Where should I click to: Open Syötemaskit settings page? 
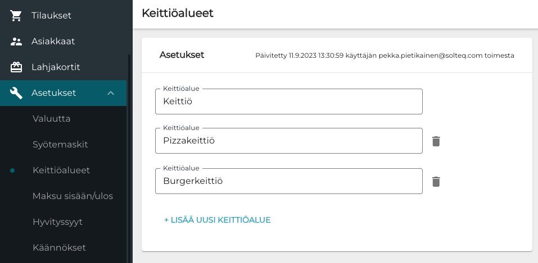pos(60,145)
